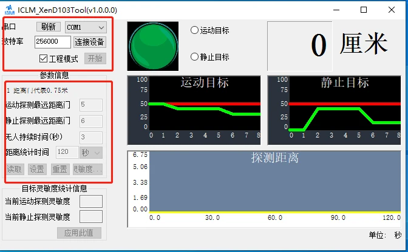Click the 重置 reset button
This screenshot has height=252, width=408.
(x=60, y=169)
